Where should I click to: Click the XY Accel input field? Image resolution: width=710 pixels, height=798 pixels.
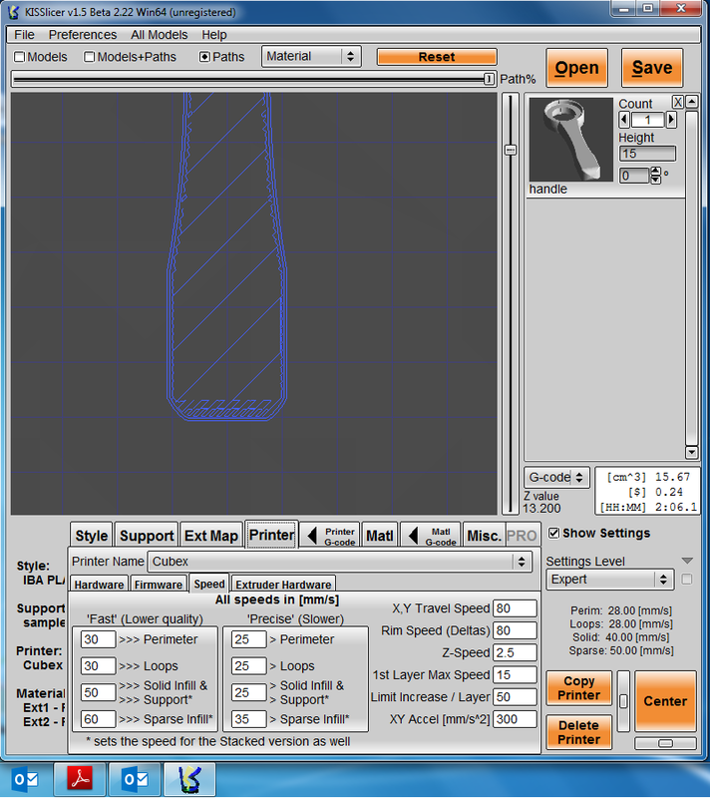(x=515, y=719)
